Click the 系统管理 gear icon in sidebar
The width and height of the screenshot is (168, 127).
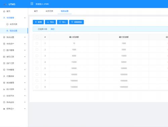point(4,83)
